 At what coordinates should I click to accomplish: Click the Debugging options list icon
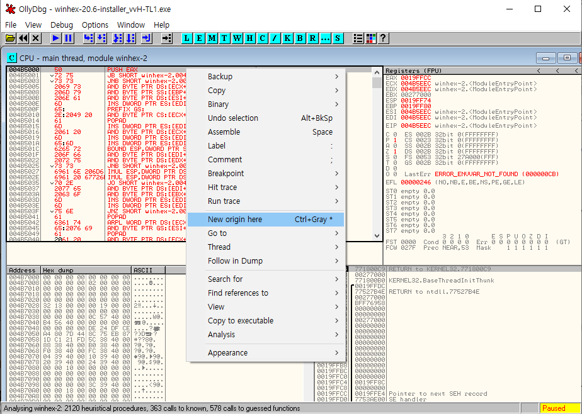pos(358,38)
